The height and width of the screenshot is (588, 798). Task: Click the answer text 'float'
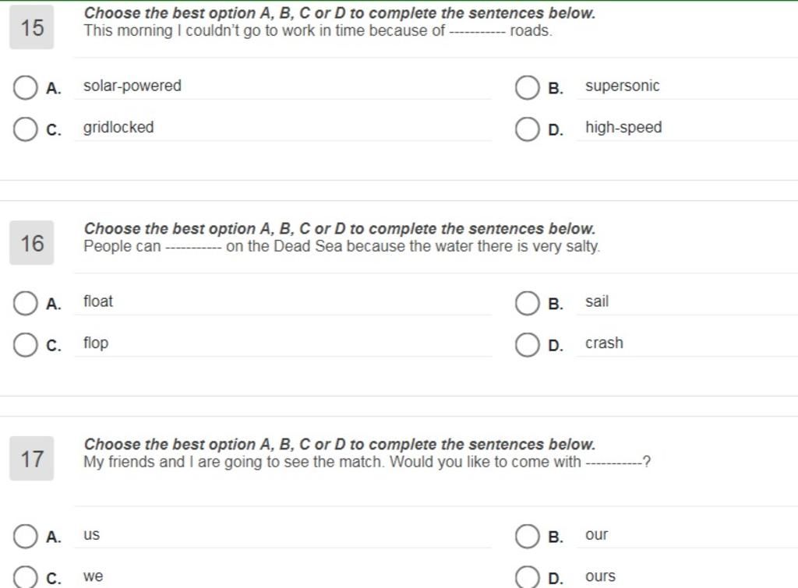coord(98,301)
